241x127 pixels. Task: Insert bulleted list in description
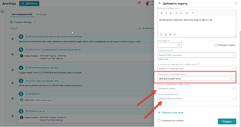[176, 13]
